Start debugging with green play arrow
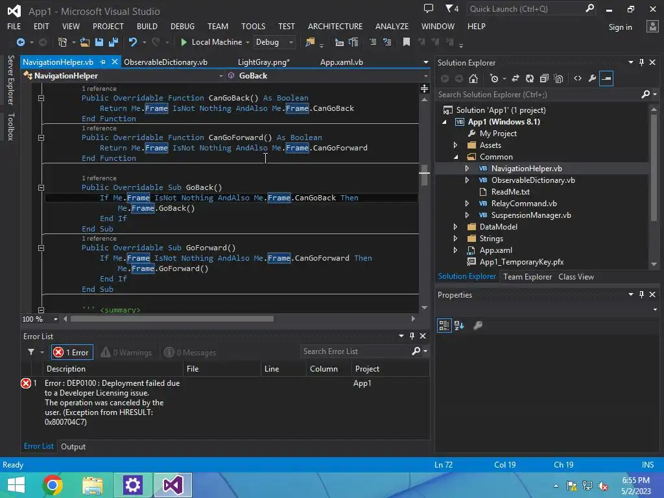This screenshot has height=498, width=664. [184, 42]
